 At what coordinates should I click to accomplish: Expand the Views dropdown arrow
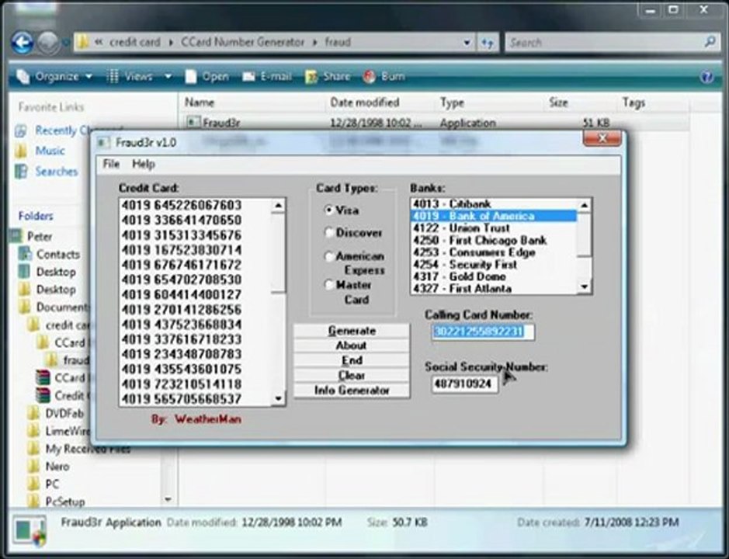pyautogui.click(x=168, y=77)
